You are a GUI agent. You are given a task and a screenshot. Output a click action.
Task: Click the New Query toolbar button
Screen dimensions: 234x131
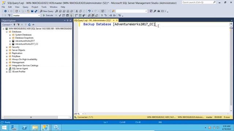point(46,11)
